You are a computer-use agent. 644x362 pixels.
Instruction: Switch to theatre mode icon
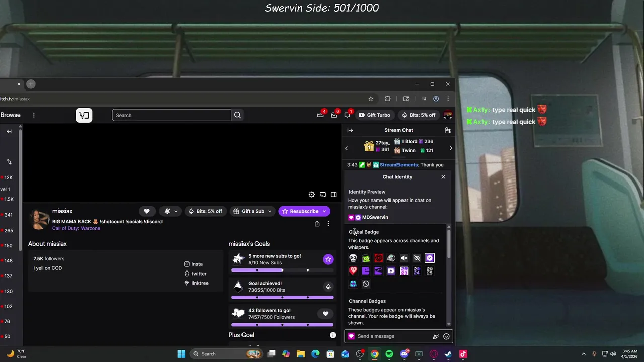(333, 195)
